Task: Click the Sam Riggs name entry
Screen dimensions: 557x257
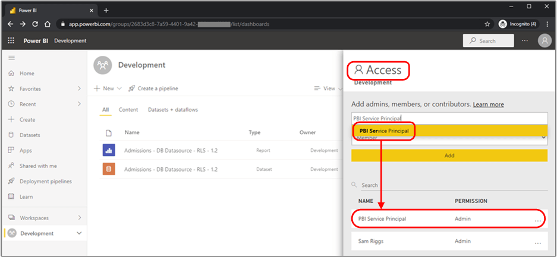Action: tap(370, 241)
